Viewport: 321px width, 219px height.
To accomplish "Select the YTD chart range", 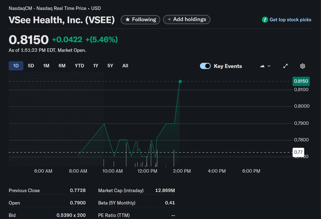I will 80,66.
